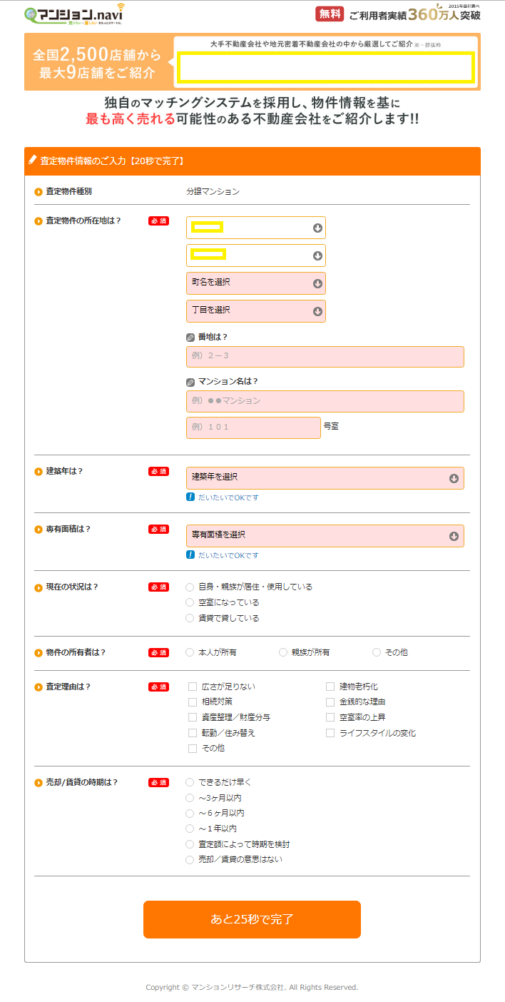
Task: Click the orange arrow icon beside 査定物件の所在地は？
Action: point(39,221)
